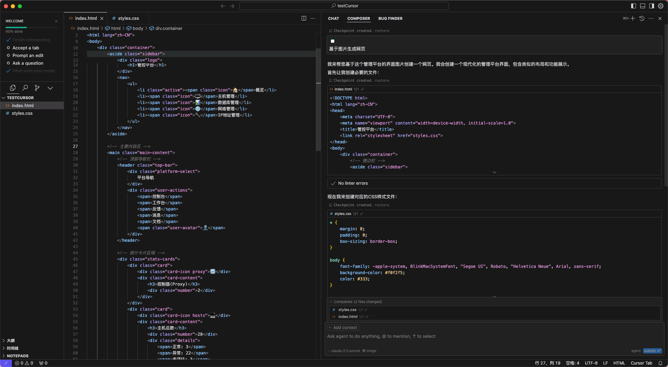Expand the styles.css code preview chevron

tap(494, 296)
